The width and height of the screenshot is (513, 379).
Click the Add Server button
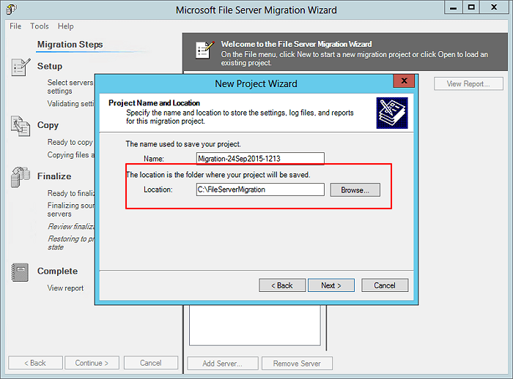pyautogui.click(x=224, y=363)
